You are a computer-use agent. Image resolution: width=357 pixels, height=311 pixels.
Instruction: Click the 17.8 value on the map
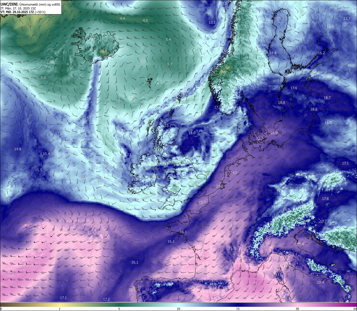pyautogui.click(x=325, y=199)
